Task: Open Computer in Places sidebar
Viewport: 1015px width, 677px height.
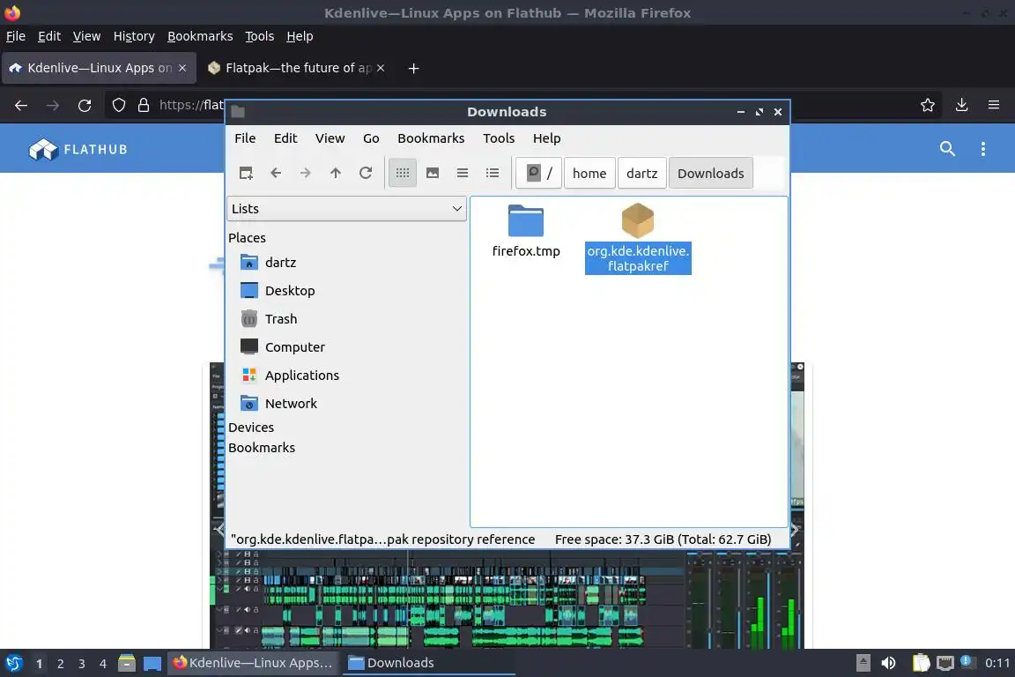Action: 294,347
